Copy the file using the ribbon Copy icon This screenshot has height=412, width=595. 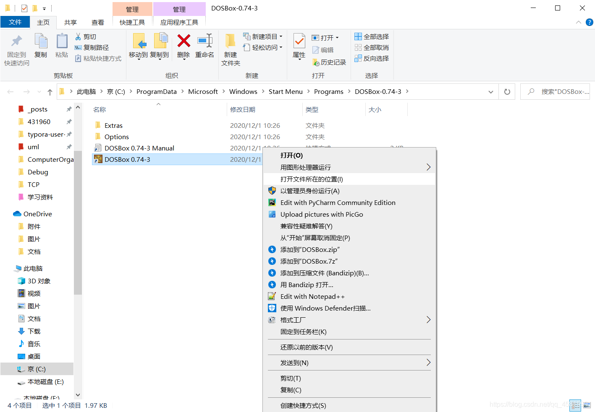pyautogui.click(x=41, y=46)
